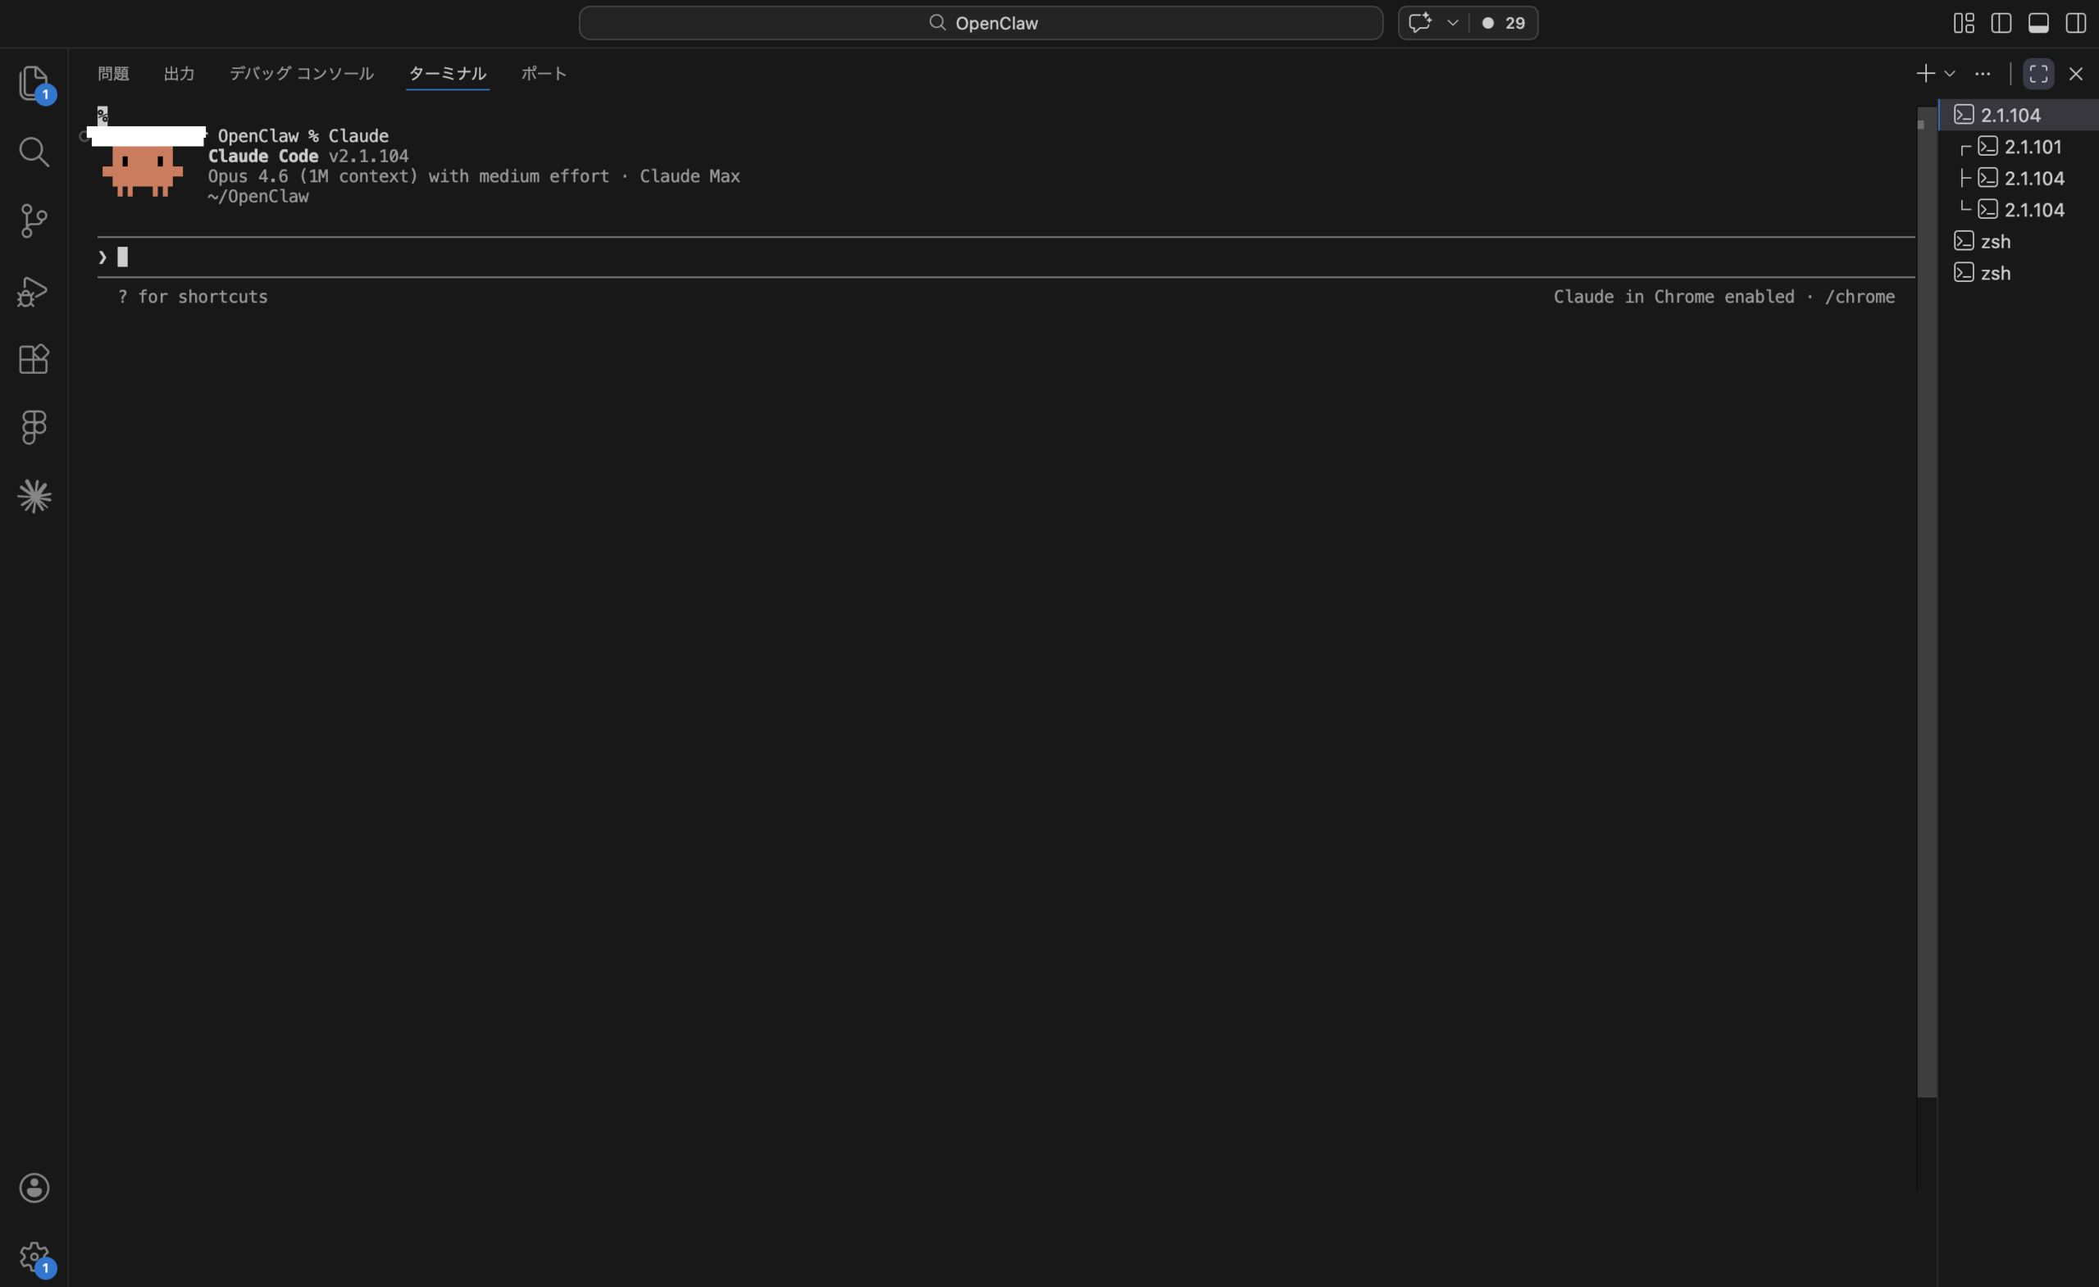Toggle the secondary side bar
The width and height of the screenshot is (2099, 1287).
pyautogui.click(x=2076, y=23)
